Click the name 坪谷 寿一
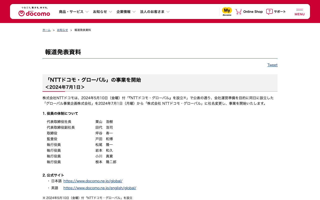 point(104,133)
